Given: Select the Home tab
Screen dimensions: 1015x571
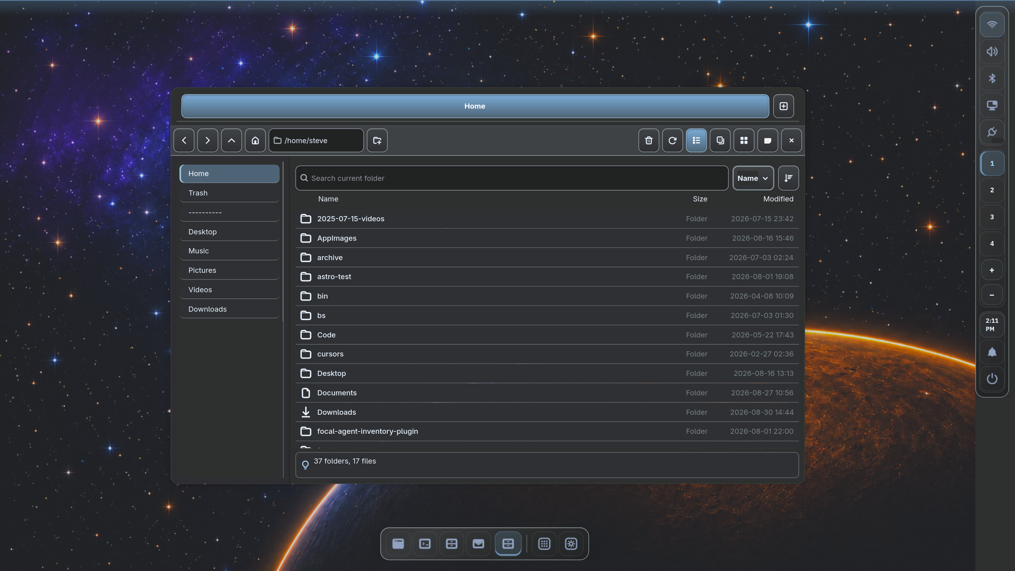Looking at the screenshot, I should [475, 106].
